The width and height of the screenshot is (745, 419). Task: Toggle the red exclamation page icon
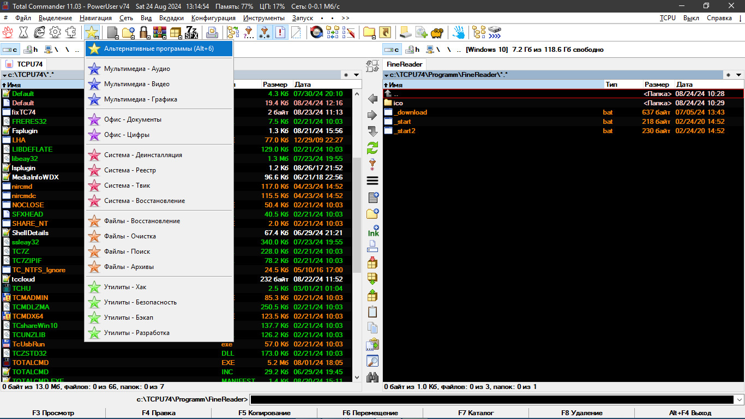[280, 32]
